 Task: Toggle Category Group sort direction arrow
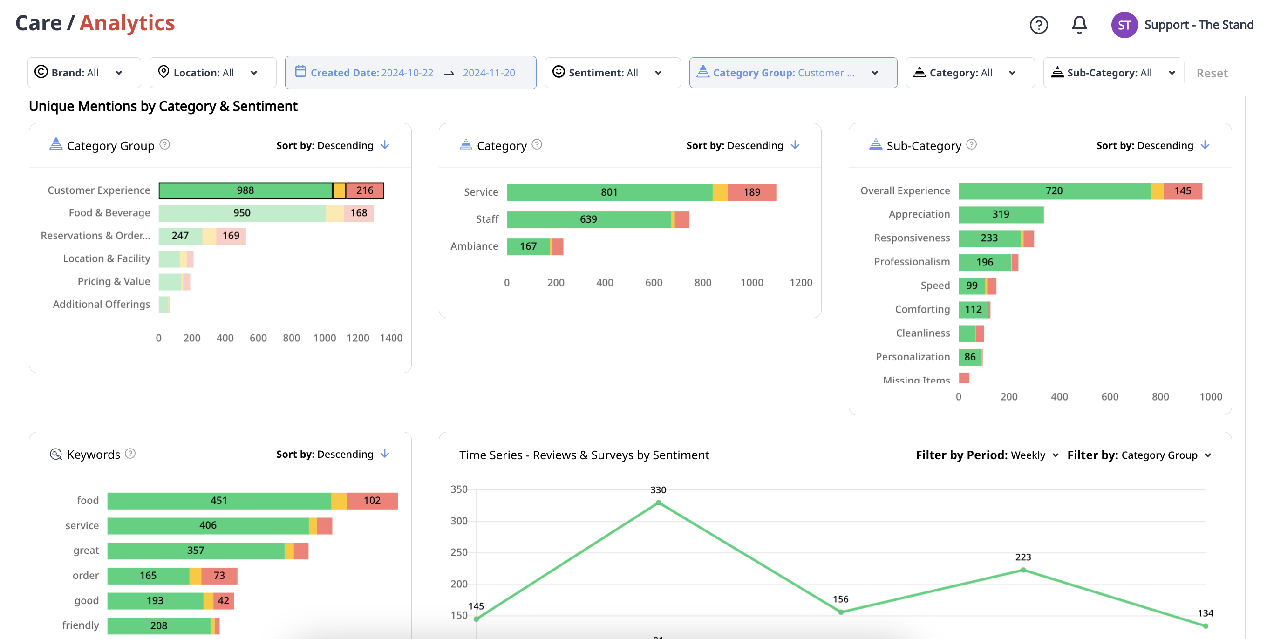click(x=385, y=145)
